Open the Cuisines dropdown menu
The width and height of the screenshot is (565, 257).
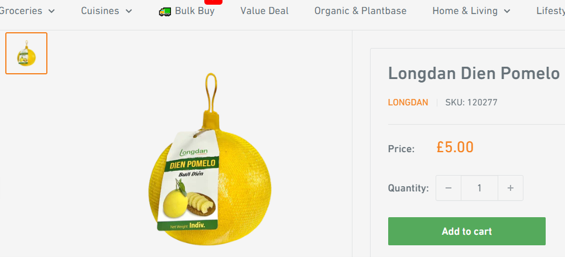point(107,11)
